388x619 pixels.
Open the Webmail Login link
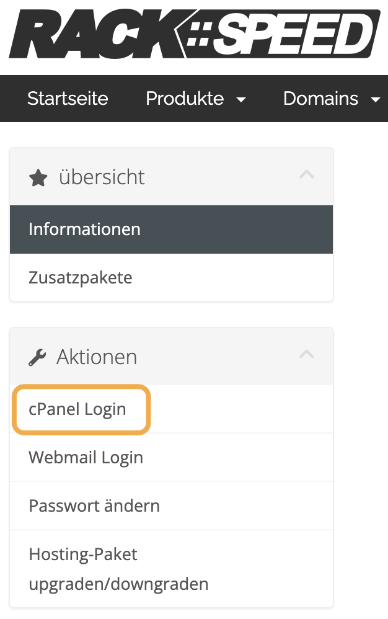point(86,458)
